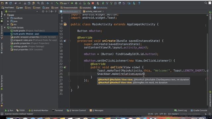Click the Cut scissors icon
The image size is (212, 119).
(25, 3)
